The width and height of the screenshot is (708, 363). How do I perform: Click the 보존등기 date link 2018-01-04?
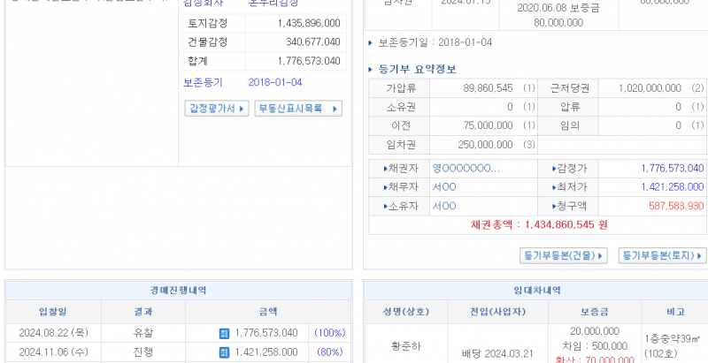point(275,82)
